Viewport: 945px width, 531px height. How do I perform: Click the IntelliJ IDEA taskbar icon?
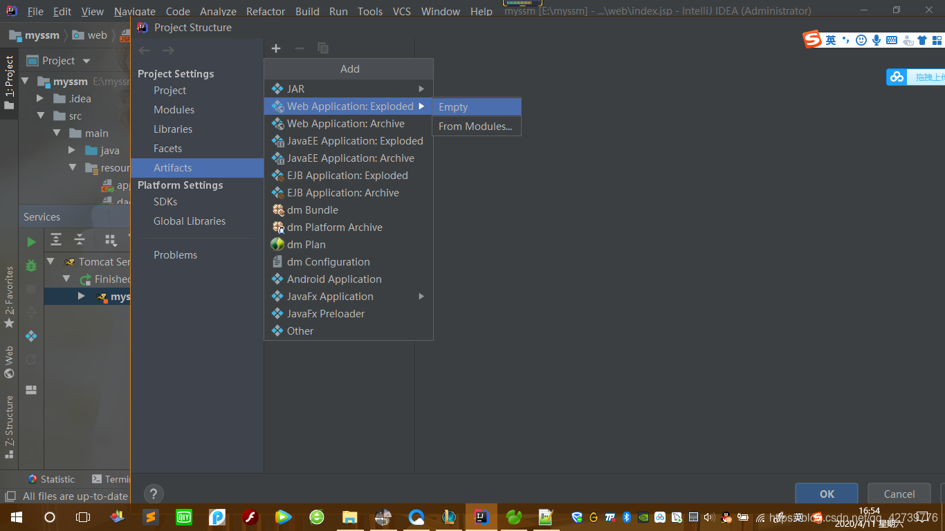[481, 516]
